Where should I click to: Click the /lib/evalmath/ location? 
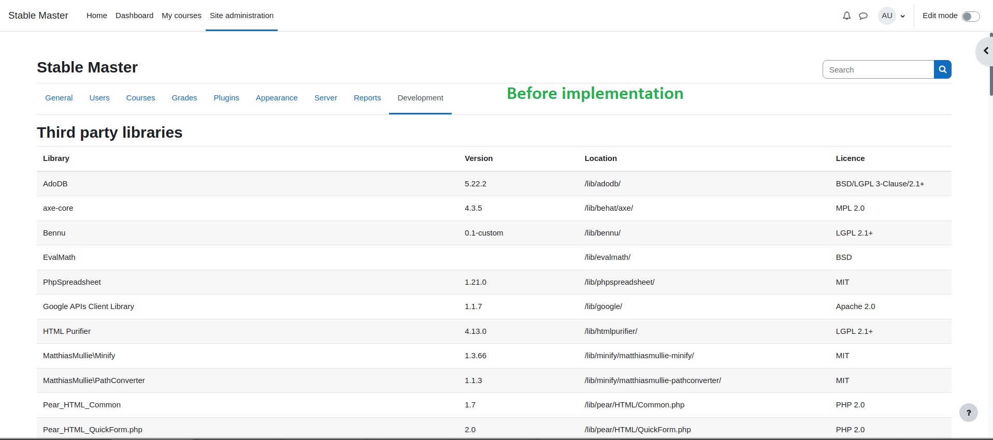click(x=608, y=257)
